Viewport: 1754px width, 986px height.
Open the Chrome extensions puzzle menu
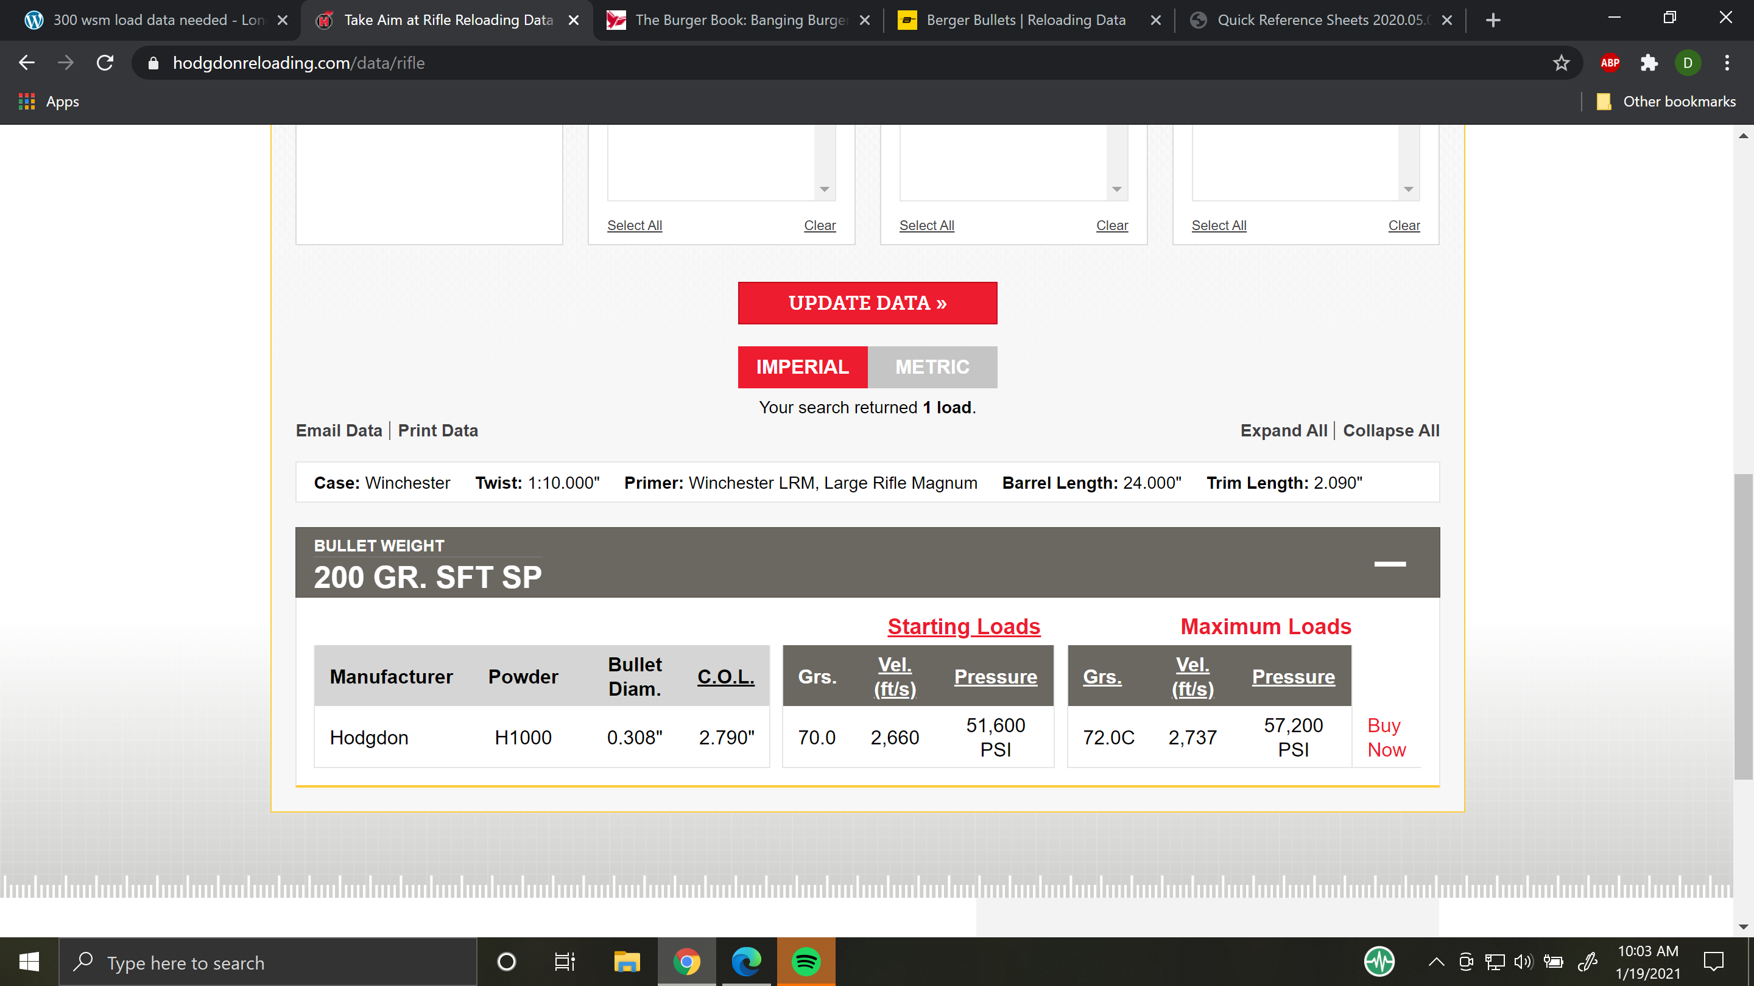1649,63
